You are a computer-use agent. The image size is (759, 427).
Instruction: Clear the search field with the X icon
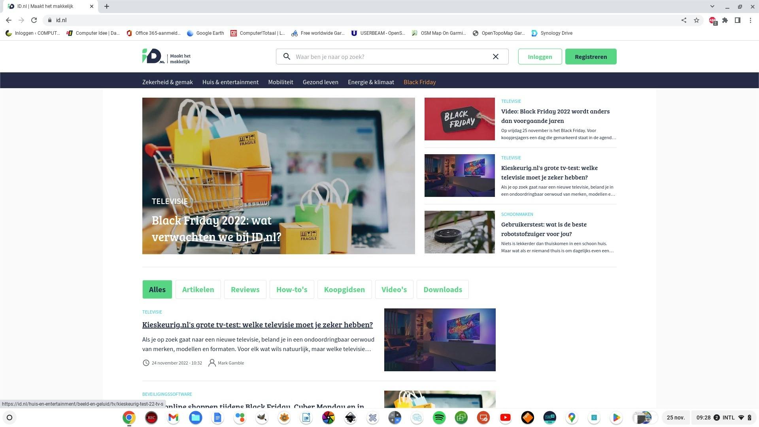coord(495,57)
